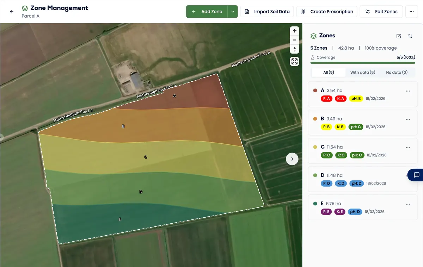This screenshot has height=267, width=423.
Task: Click the P: E badge in zone E
Action: pyautogui.click(x=326, y=212)
